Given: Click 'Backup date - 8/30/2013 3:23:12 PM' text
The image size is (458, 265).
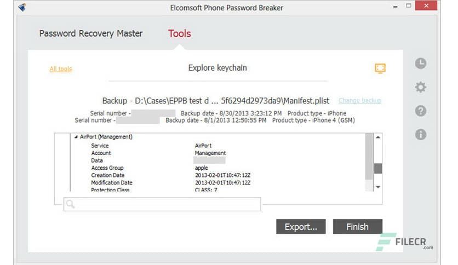Looking at the screenshot, I should tap(231, 113).
